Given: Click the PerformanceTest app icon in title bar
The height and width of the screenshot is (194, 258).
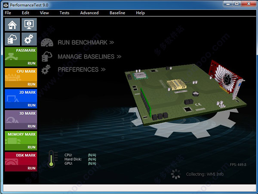Looking at the screenshot, I should [6, 5].
